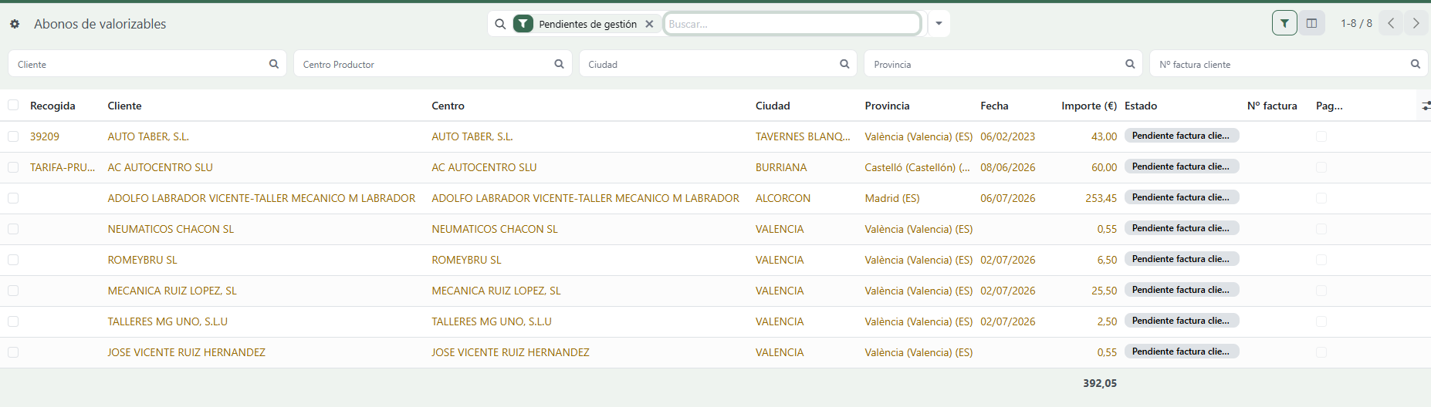
Task: Go to the previous page of records
Action: pyautogui.click(x=1391, y=23)
